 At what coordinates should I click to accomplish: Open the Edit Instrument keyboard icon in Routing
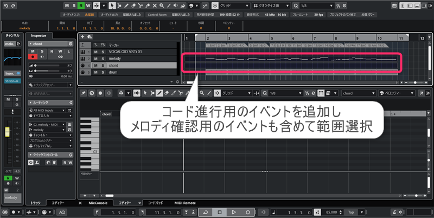pyautogui.click(x=69, y=125)
